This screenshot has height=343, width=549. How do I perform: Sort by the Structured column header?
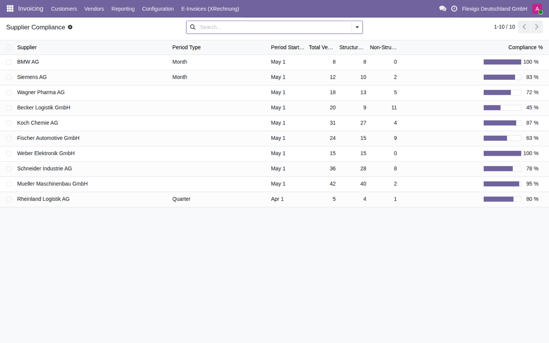tap(351, 48)
